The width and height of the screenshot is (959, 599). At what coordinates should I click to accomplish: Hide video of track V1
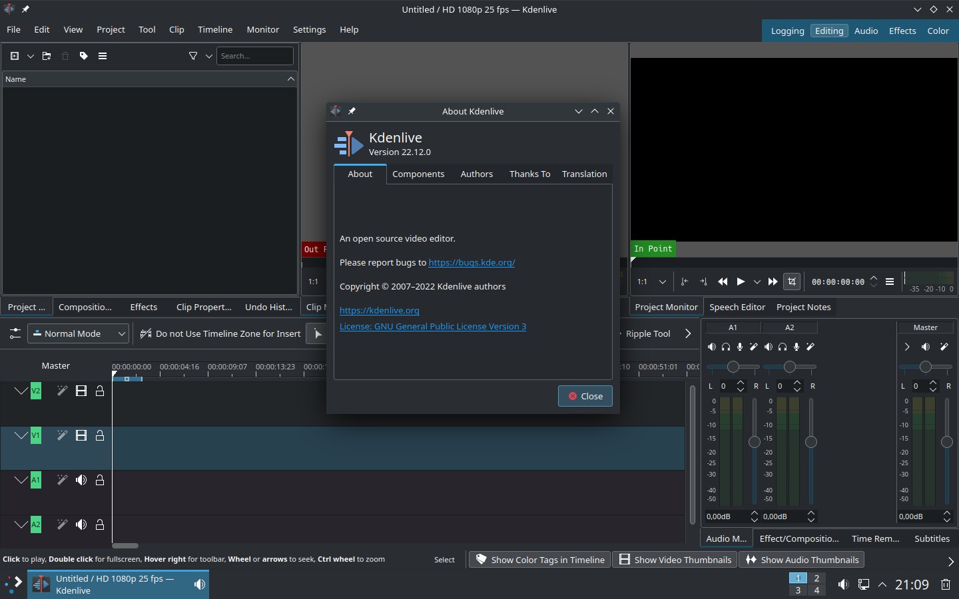pyautogui.click(x=81, y=435)
